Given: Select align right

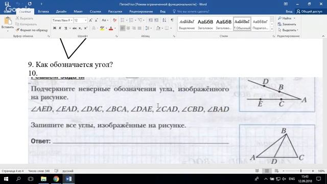Looking at the screenshot, I should [134, 28].
